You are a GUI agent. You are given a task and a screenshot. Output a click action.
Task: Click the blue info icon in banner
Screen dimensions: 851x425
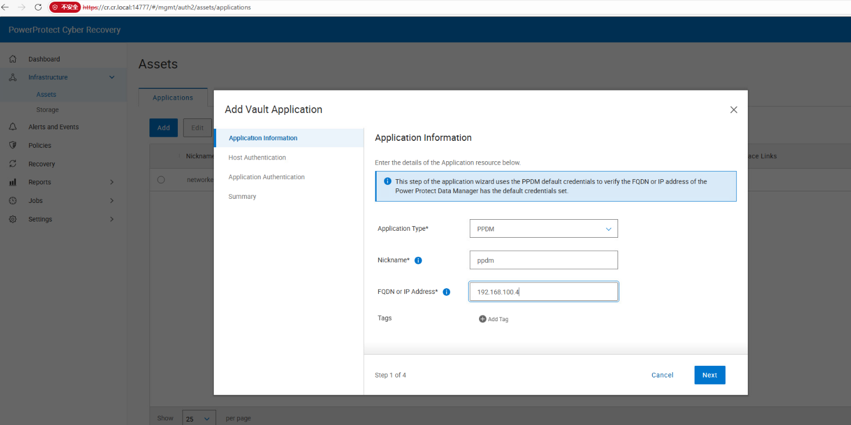[388, 181]
